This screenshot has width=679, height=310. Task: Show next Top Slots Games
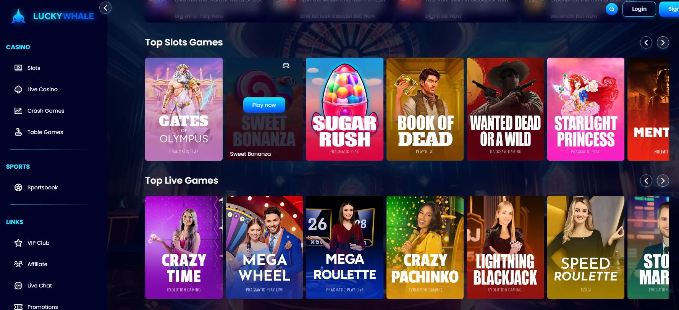pos(663,42)
